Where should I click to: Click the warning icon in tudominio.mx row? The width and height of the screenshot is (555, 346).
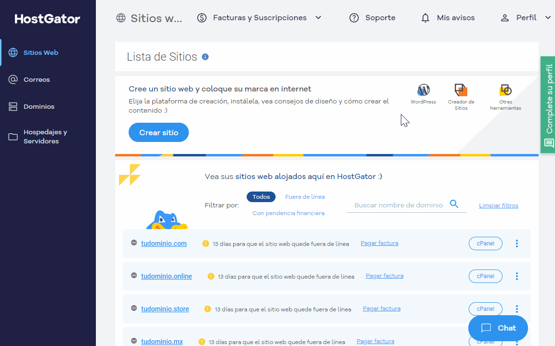pyautogui.click(x=202, y=342)
